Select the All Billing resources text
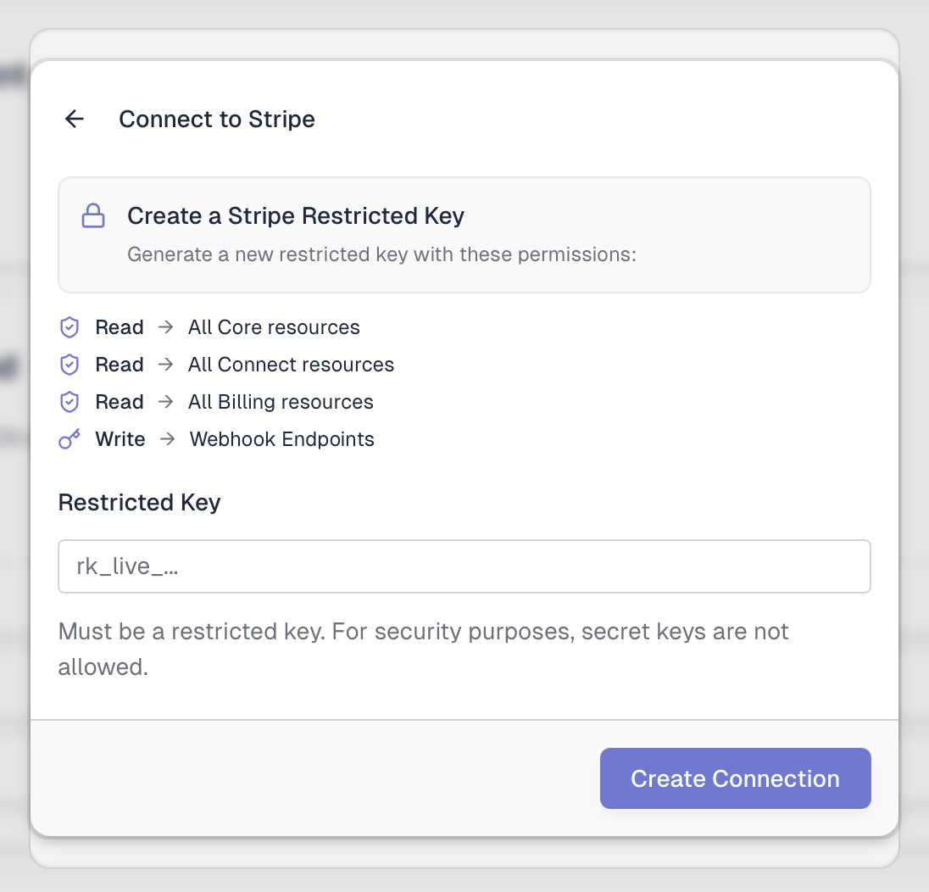The width and height of the screenshot is (929, 892). click(x=281, y=402)
